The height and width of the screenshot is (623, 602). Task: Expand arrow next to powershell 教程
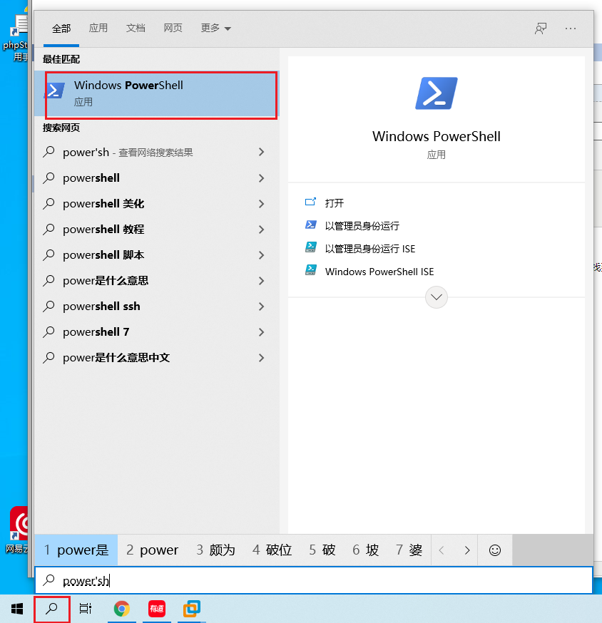pos(261,230)
